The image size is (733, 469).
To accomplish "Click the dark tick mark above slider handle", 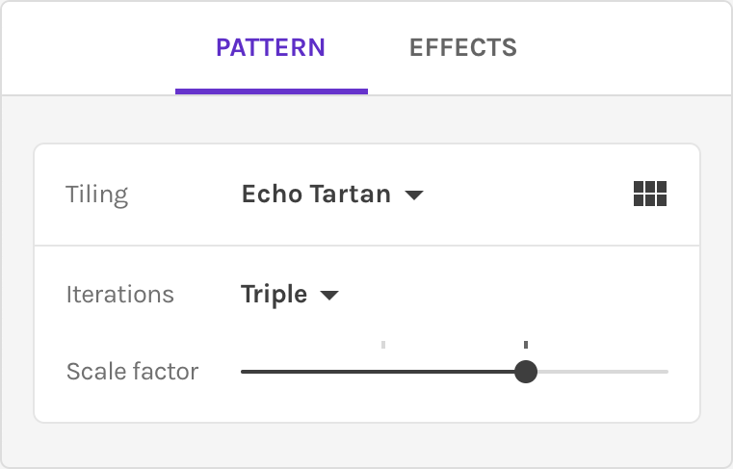I will pyautogui.click(x=526, y=344).
